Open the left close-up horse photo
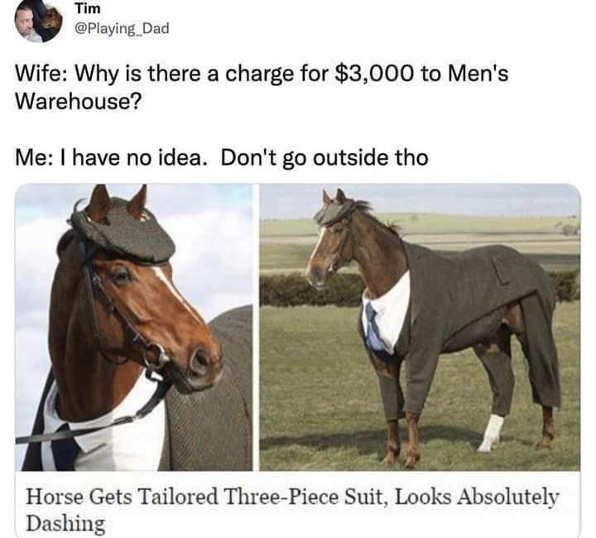This screenshot has height=538, width=596. click(x=134, y=327)
